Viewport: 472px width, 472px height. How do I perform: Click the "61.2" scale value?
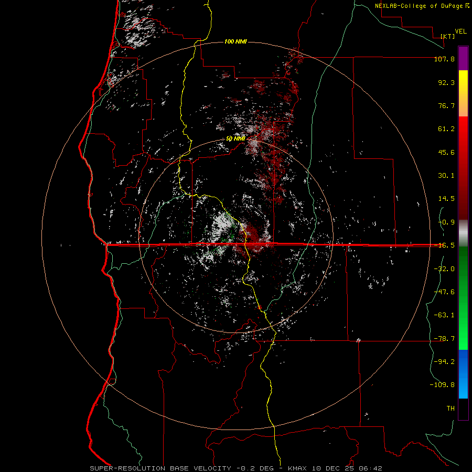click(446, 129)
